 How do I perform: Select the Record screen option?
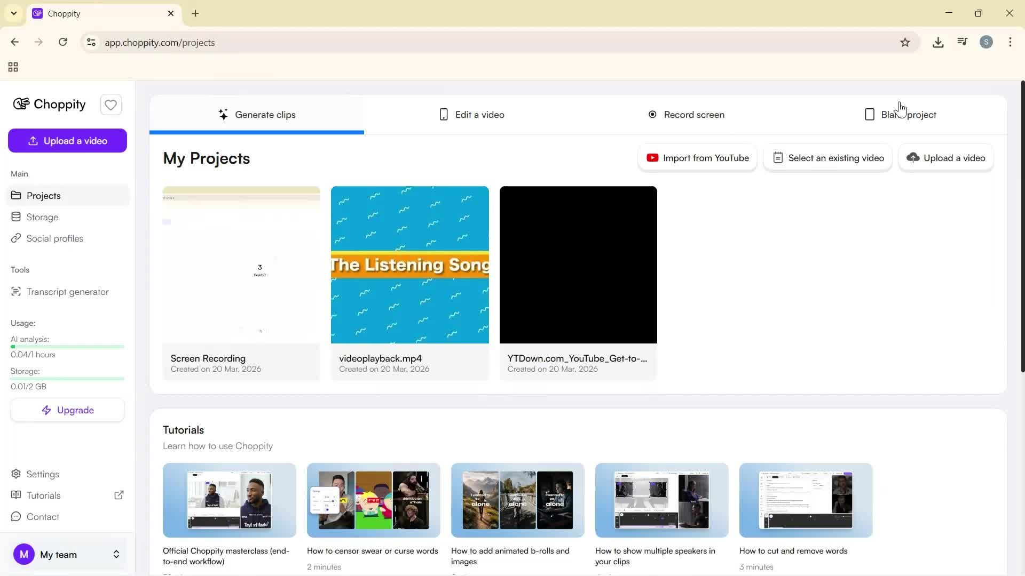686,114
